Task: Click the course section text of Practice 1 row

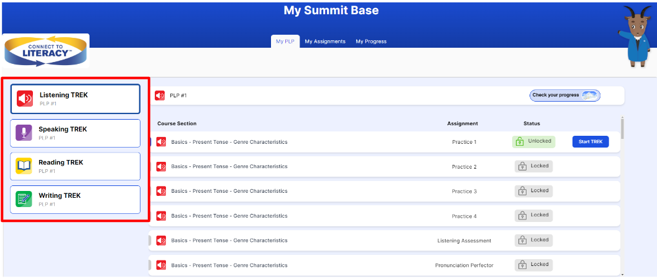Action: [x=229, y=142]
